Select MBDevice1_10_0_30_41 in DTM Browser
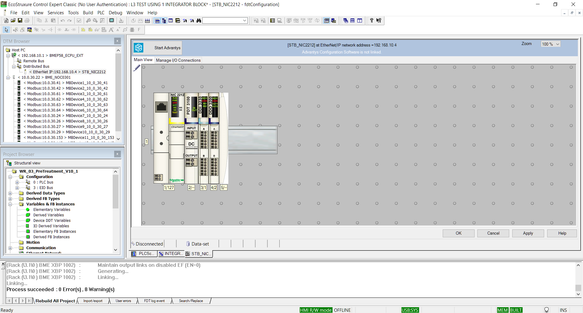 pyautogui.click(x=66, y=83)
